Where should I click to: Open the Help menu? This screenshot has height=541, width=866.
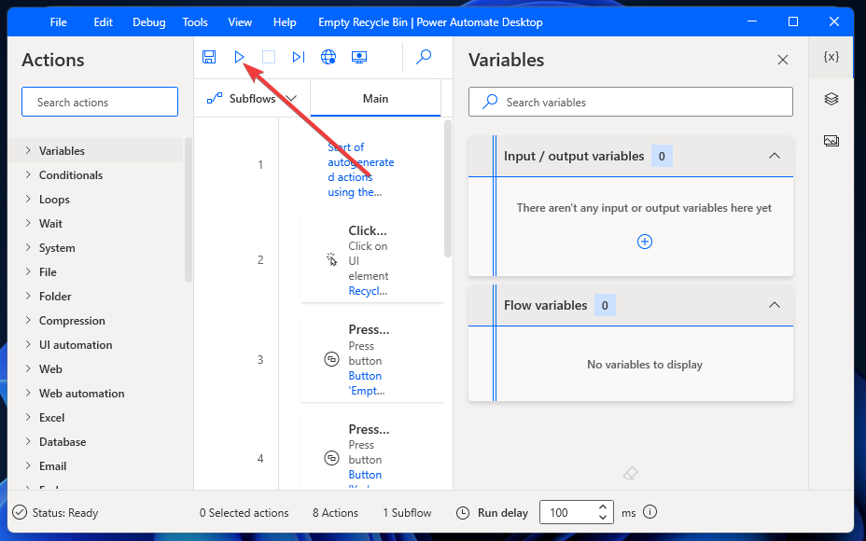(285, 22)
